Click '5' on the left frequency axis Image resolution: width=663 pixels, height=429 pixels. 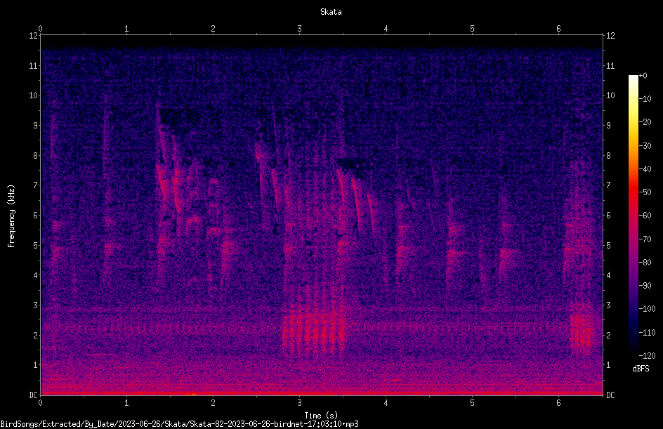click(x=36, y=245)
